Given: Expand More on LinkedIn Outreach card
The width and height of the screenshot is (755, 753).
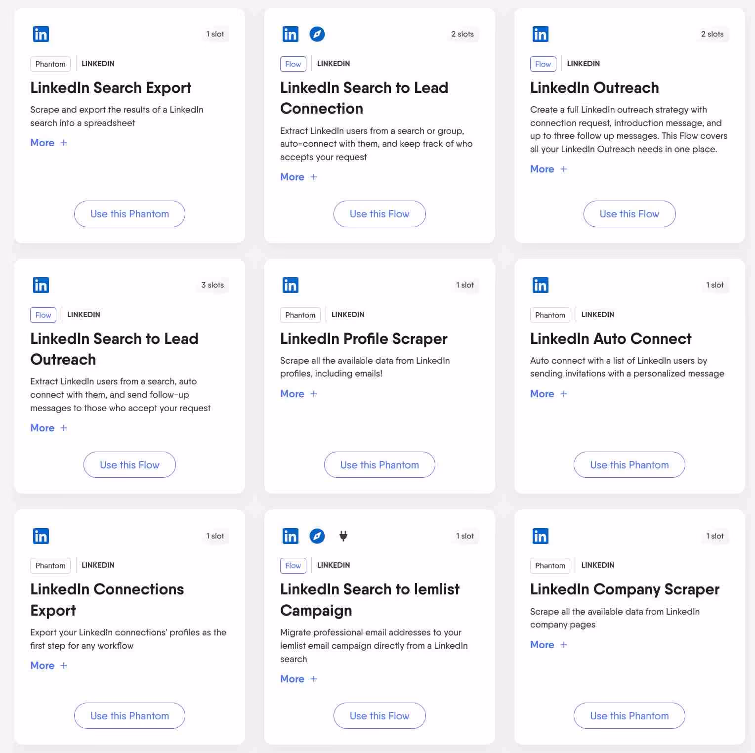Looking at the screenshot, I should point(548,169).
